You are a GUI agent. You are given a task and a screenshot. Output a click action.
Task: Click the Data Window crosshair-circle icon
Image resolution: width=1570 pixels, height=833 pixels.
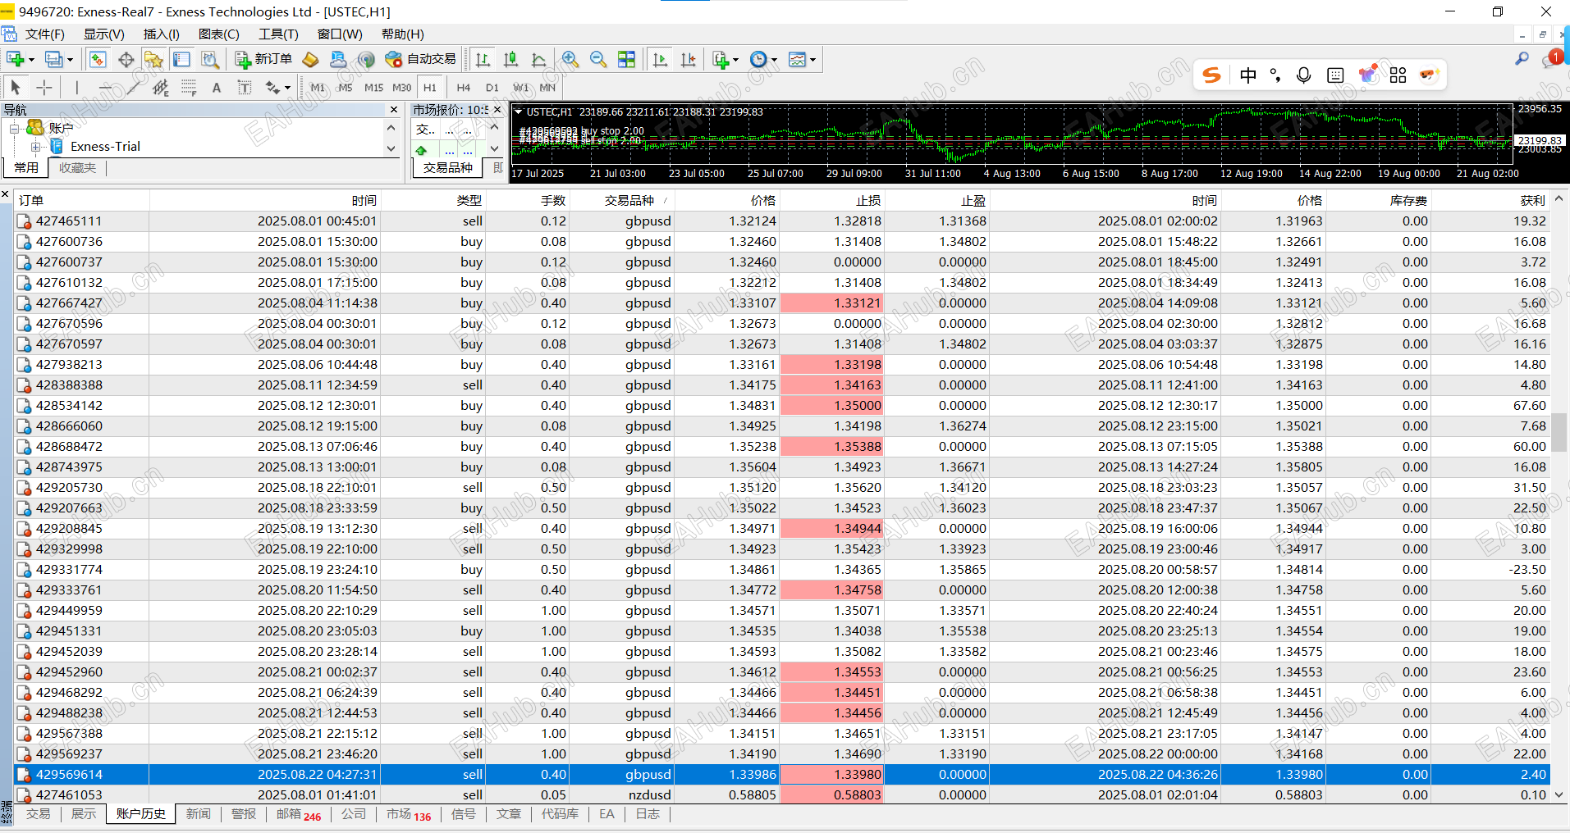click(x=126, y=59)
